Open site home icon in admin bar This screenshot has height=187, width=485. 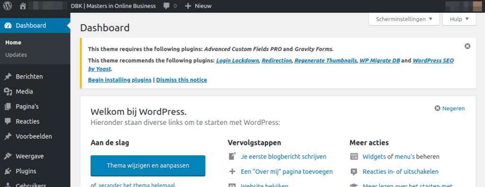tap(23, 6)
